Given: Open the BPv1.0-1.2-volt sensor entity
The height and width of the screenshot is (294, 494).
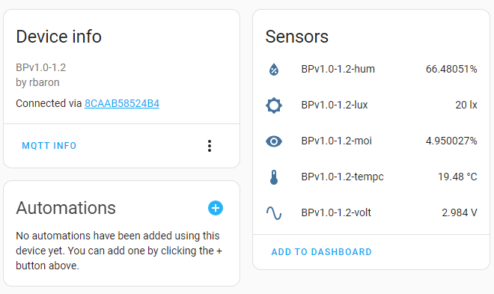Looking at the screenshot, I should click(x=336, y=212).
